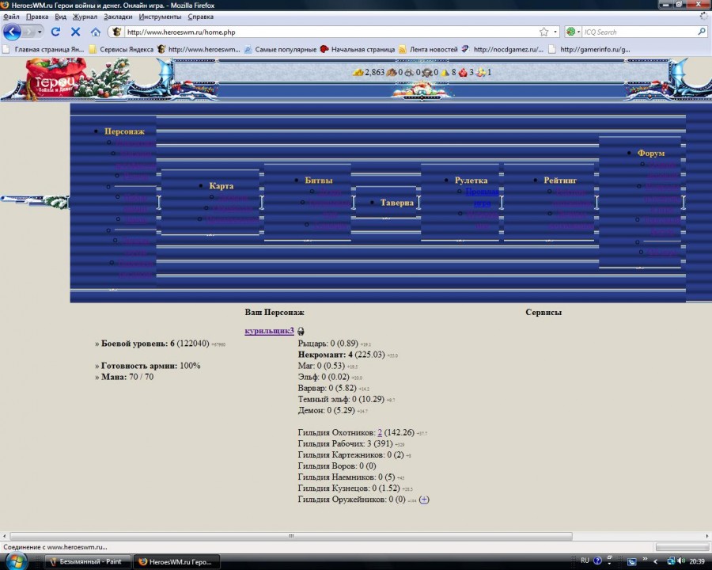Viewport: 712px width, 570px height.
Task: Open the Персонаж menu heading
Action: click(124, 131)
